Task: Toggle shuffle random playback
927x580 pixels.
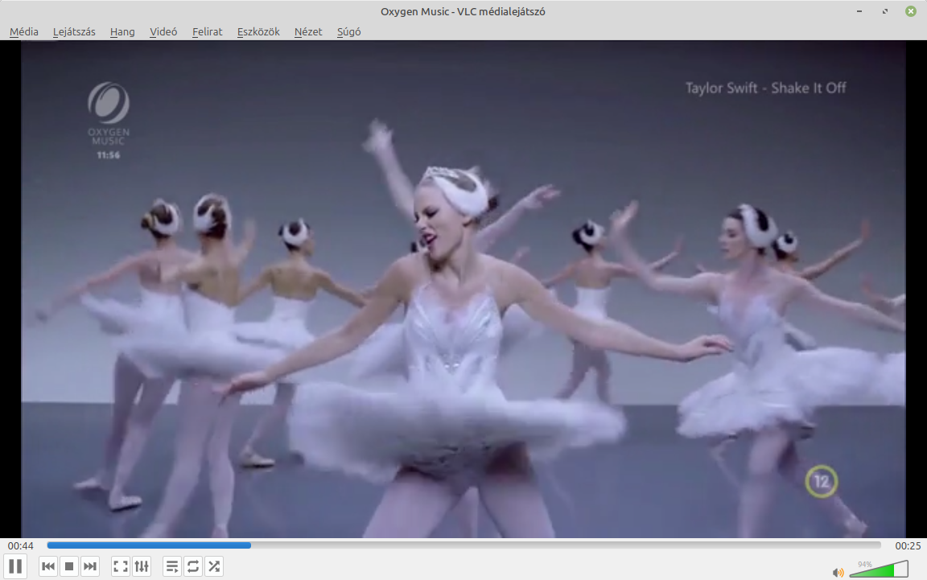Action: (214, 566)
